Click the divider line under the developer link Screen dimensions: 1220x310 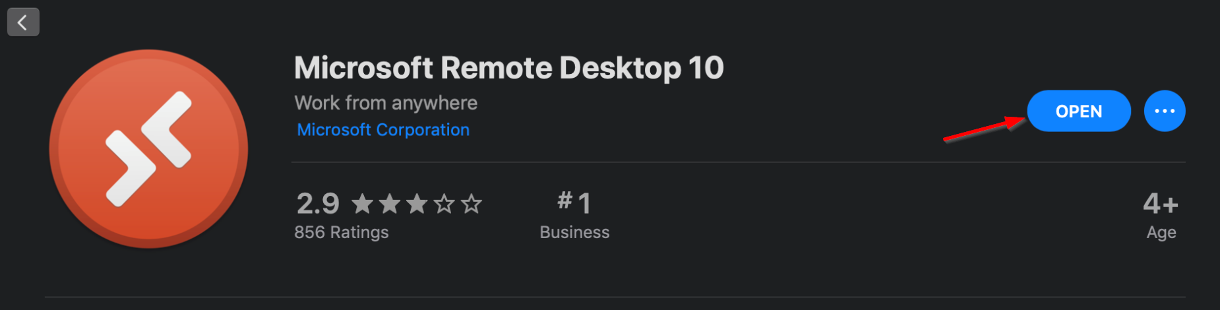739,162
